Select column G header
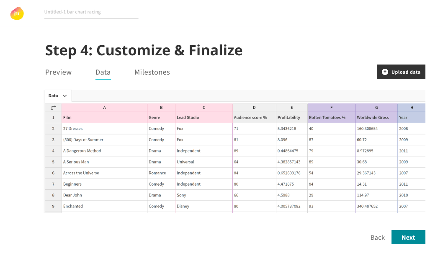443x256 pixels. [x=376, y=108]
